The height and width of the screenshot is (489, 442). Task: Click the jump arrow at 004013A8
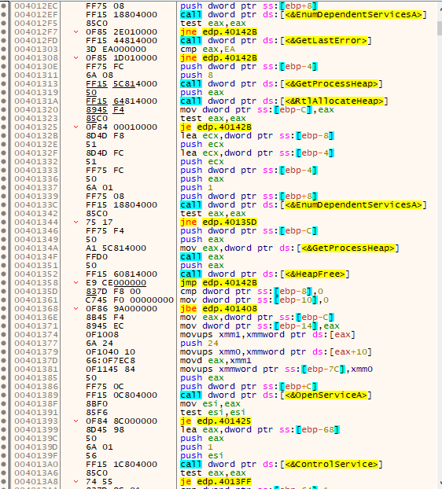point(76,481)
